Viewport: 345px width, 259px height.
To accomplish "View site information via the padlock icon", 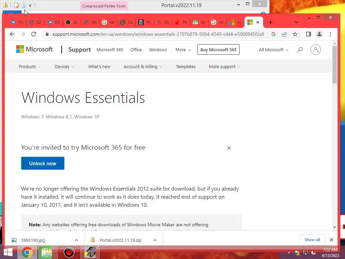I will (x=47, y=34).
